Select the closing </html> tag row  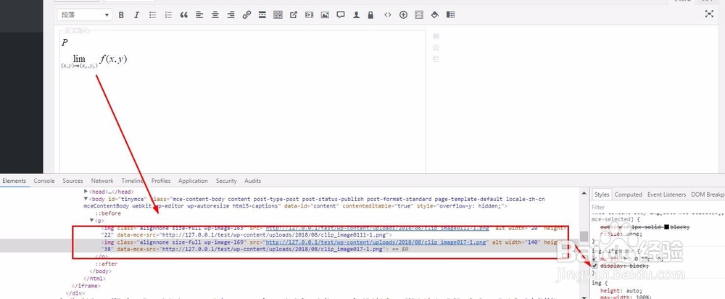[94, 278]
